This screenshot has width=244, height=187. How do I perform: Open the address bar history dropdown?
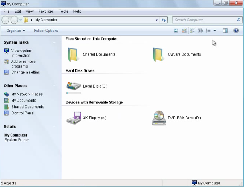[157, 20]
